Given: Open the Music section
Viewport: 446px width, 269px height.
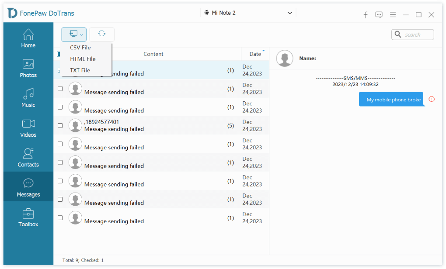Looking at the screenshot, I should click(28, 98).
